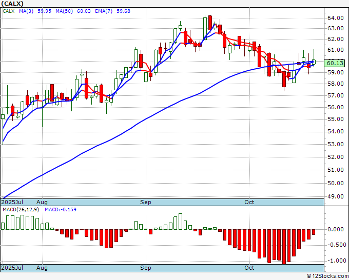Click Oct on price chart date axis

tap(249, 202)
